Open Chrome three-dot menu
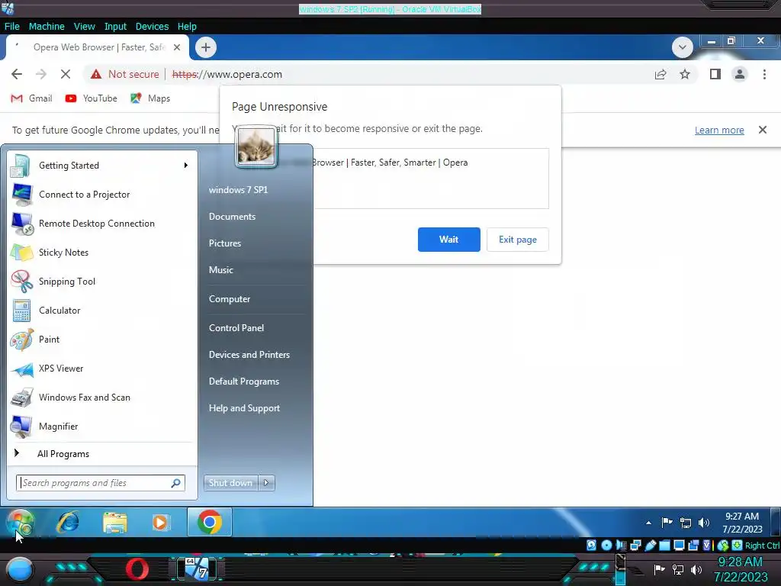 764,74
